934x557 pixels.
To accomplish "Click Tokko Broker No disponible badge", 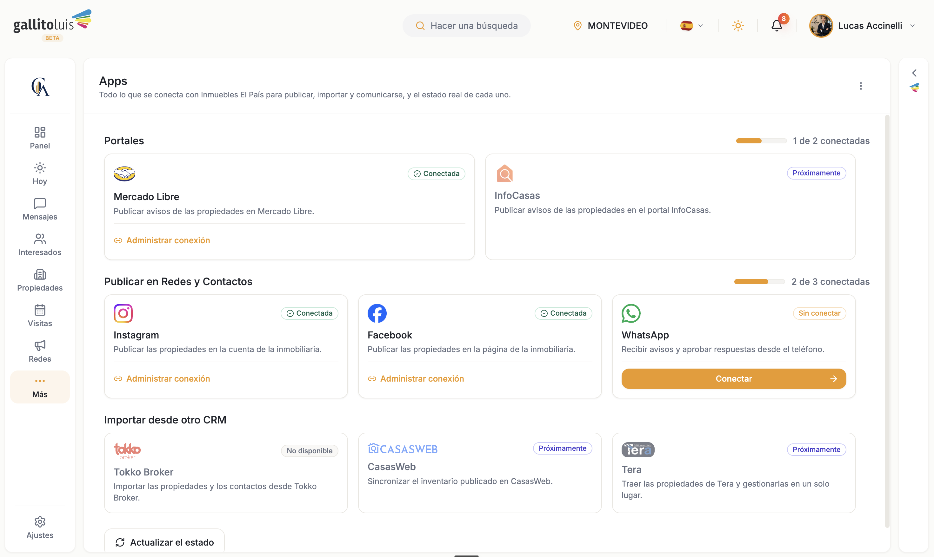I will click(310, 450).
